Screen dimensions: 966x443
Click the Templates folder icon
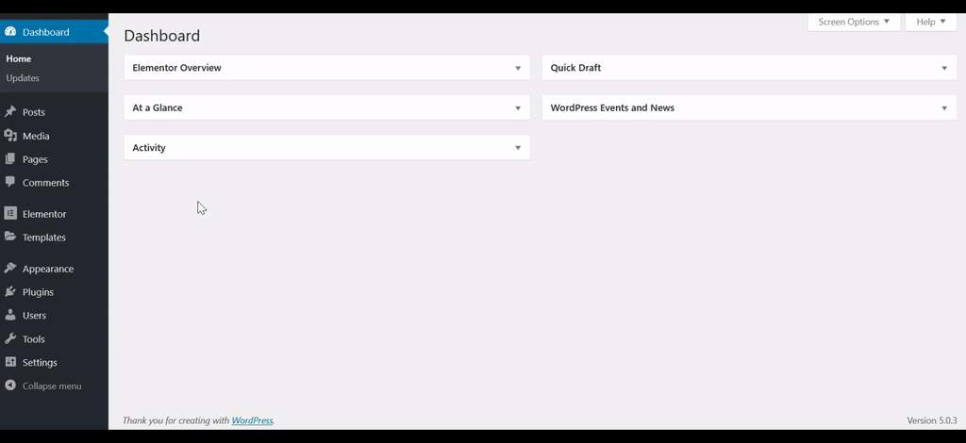[10, 238]
